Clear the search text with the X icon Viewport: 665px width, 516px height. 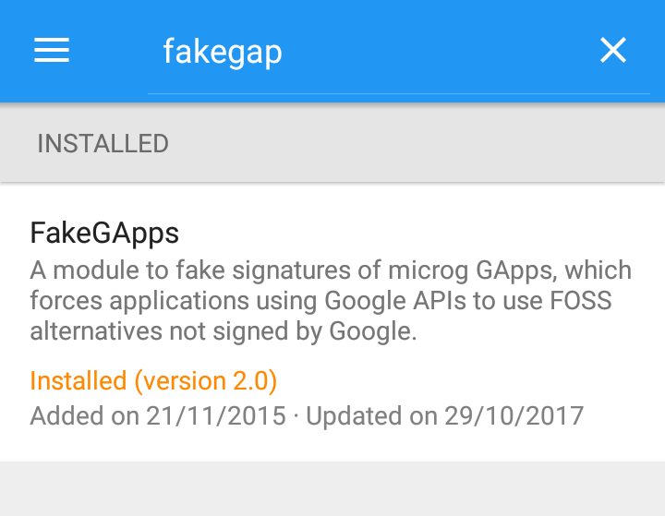point(613,51)
